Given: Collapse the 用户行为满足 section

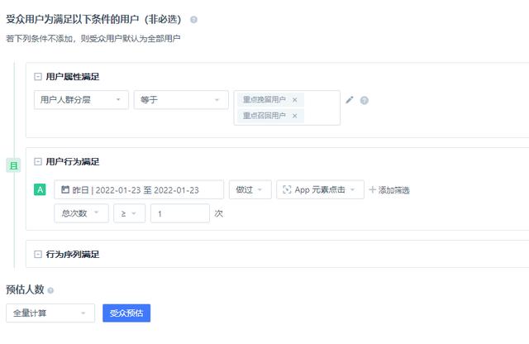Looking at the screenshot, I should click(38, 162).
